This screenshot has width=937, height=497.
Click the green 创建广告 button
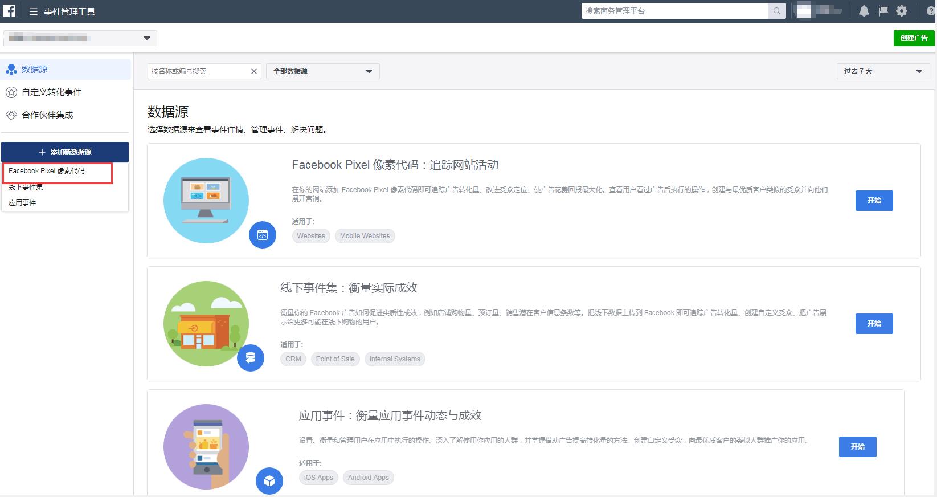914,38
